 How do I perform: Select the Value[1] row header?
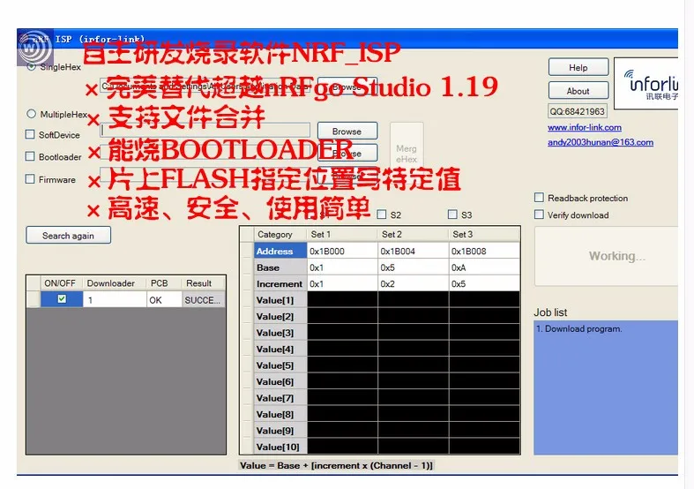tap(280, 300)
